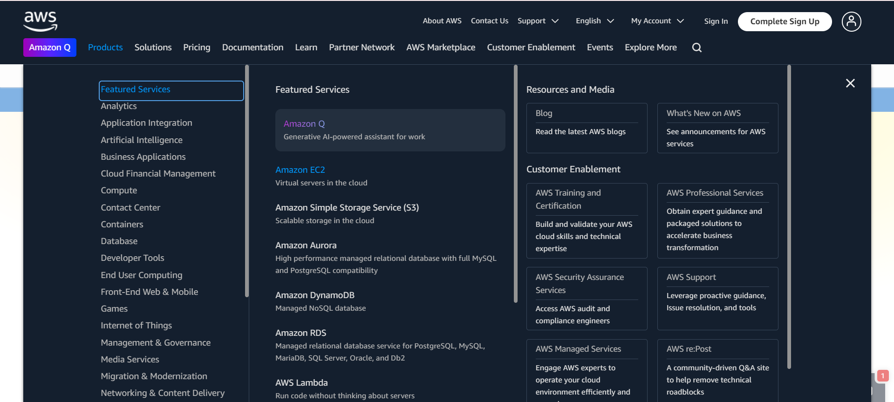Open the Explore More menu
The height and width of the screenshot is (402, 894).
tap(650, 48)
